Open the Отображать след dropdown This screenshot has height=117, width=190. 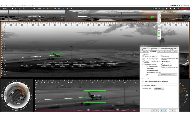coord(159,88)
